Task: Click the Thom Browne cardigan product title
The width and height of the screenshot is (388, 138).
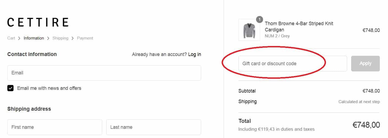Action: (x=299, y=27)
